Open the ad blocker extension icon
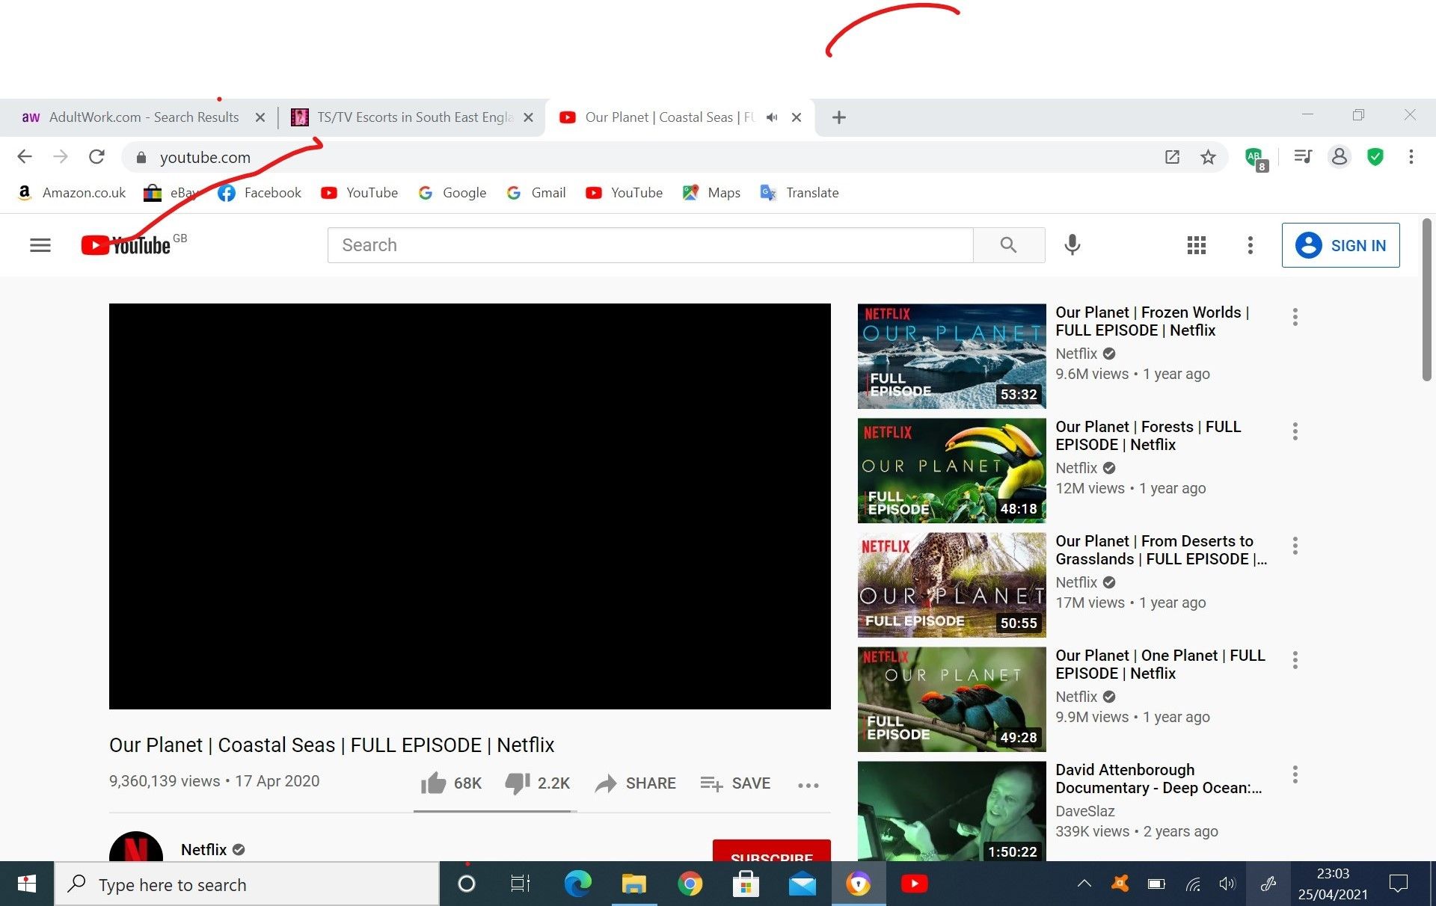This screenshot has height=906, width=1436. [1256, 158]
